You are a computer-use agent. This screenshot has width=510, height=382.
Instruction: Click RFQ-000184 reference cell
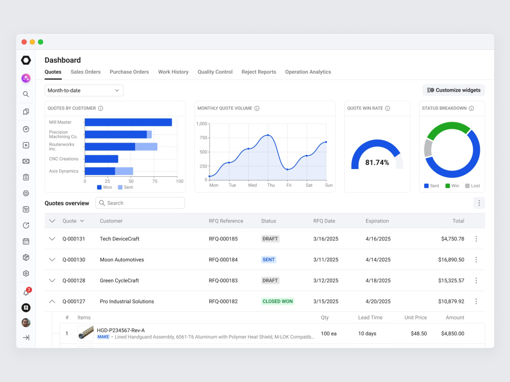click(x=223, y=260)
